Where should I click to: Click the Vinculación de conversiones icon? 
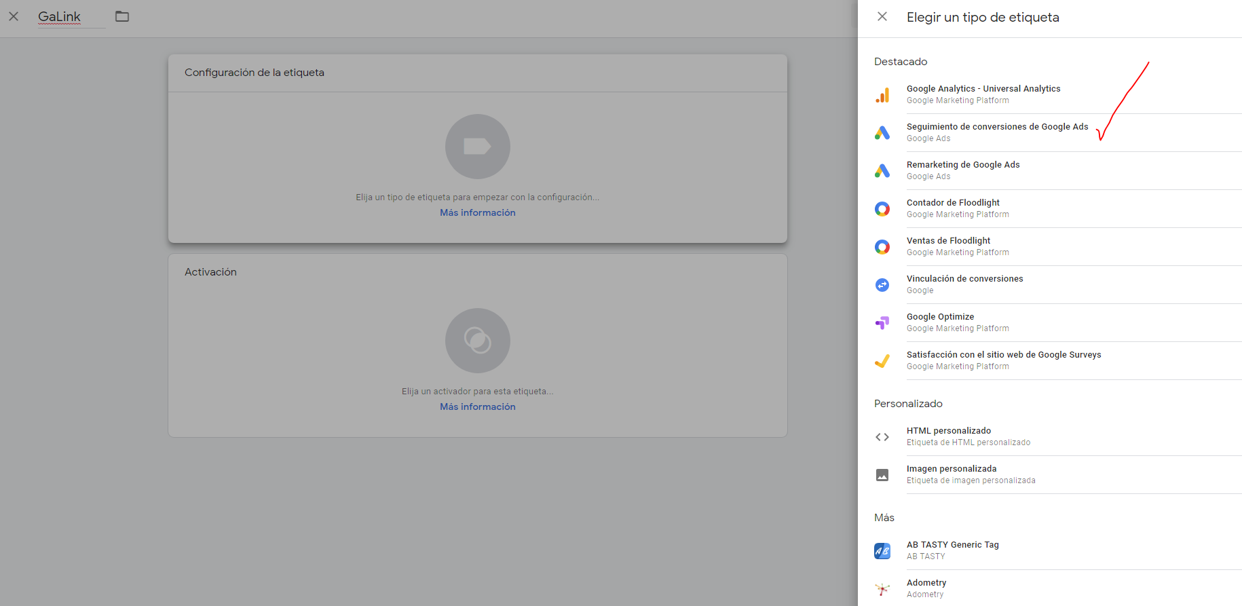882,285
